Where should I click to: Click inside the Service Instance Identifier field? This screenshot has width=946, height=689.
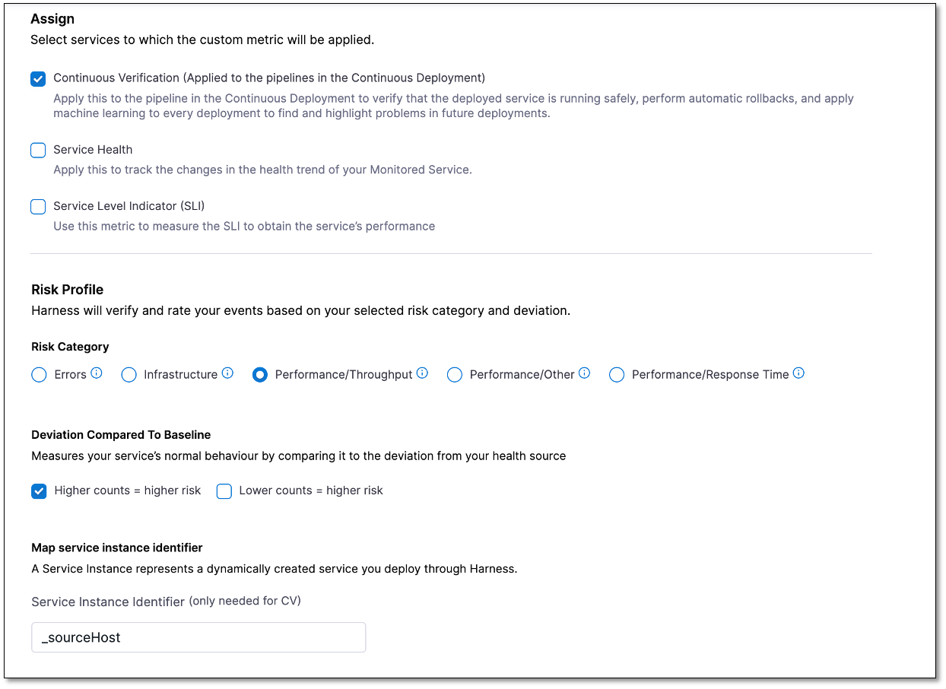198,637
